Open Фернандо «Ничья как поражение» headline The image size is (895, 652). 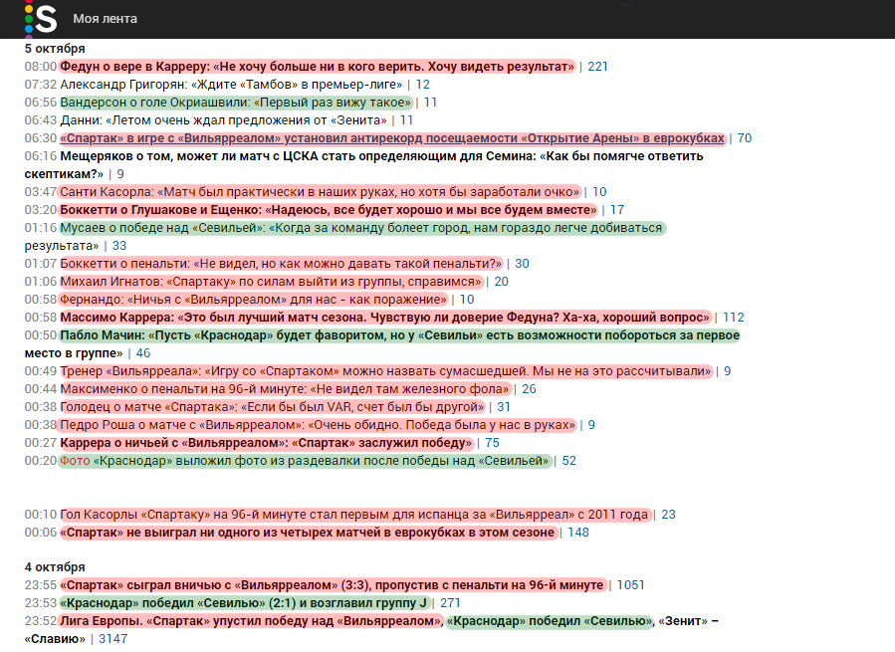[x=254, y=300]
